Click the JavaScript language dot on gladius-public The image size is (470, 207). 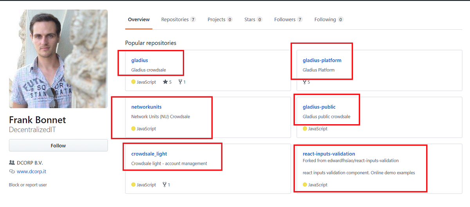click(305, 129)
